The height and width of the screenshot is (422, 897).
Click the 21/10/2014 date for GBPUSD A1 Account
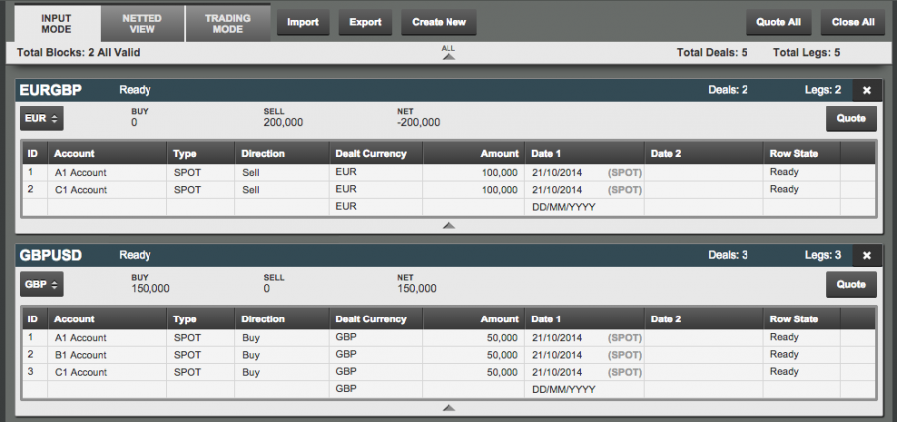tap(556, 338)
